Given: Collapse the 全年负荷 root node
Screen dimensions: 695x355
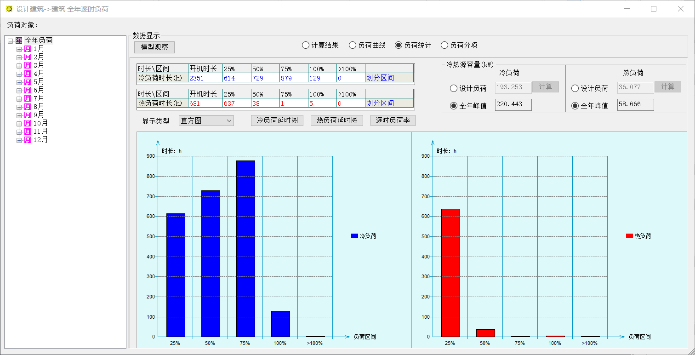Looking at the screenshot, I should [10, 41].
